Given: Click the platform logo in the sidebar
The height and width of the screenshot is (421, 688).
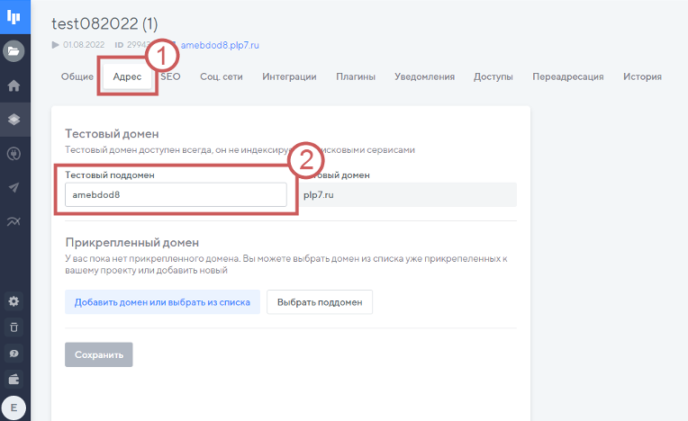Looking at the screenshot, I should (x=14, y=16).
